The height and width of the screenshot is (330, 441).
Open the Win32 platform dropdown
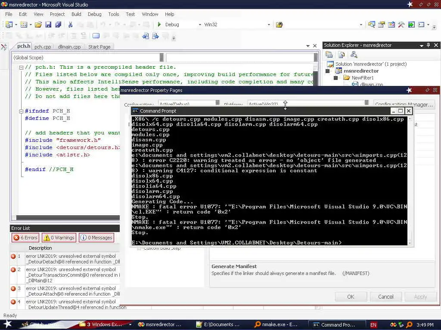coord(269,24)
